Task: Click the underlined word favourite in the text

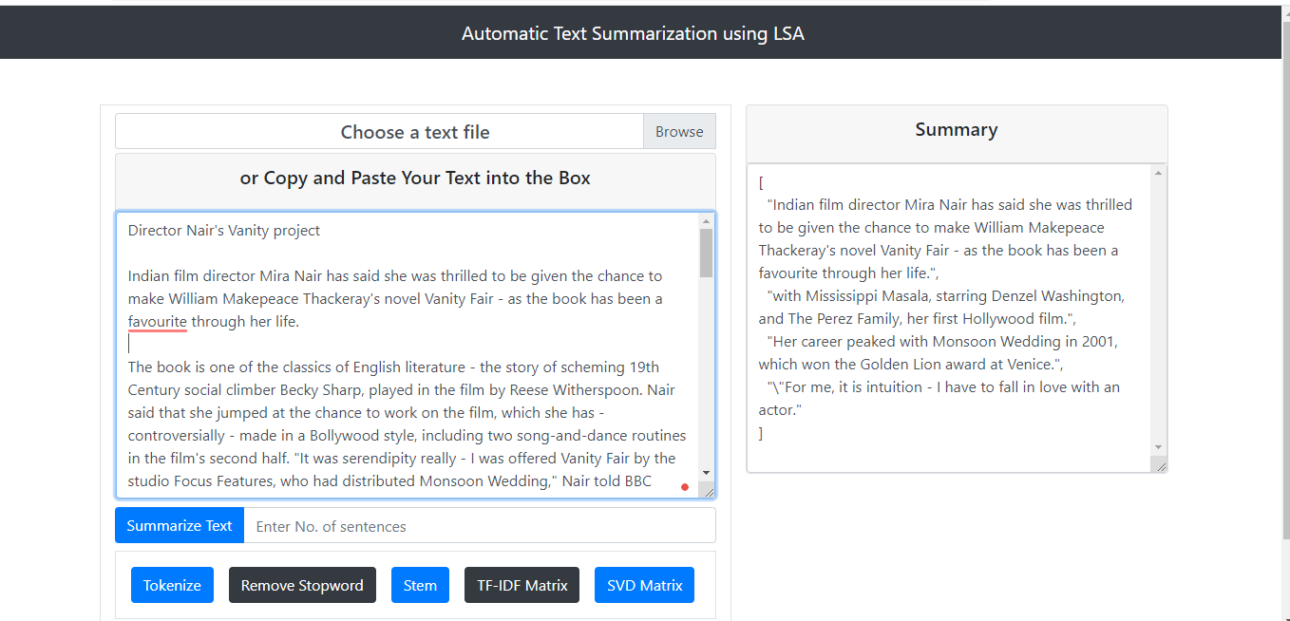Action: tap(158, 322)
